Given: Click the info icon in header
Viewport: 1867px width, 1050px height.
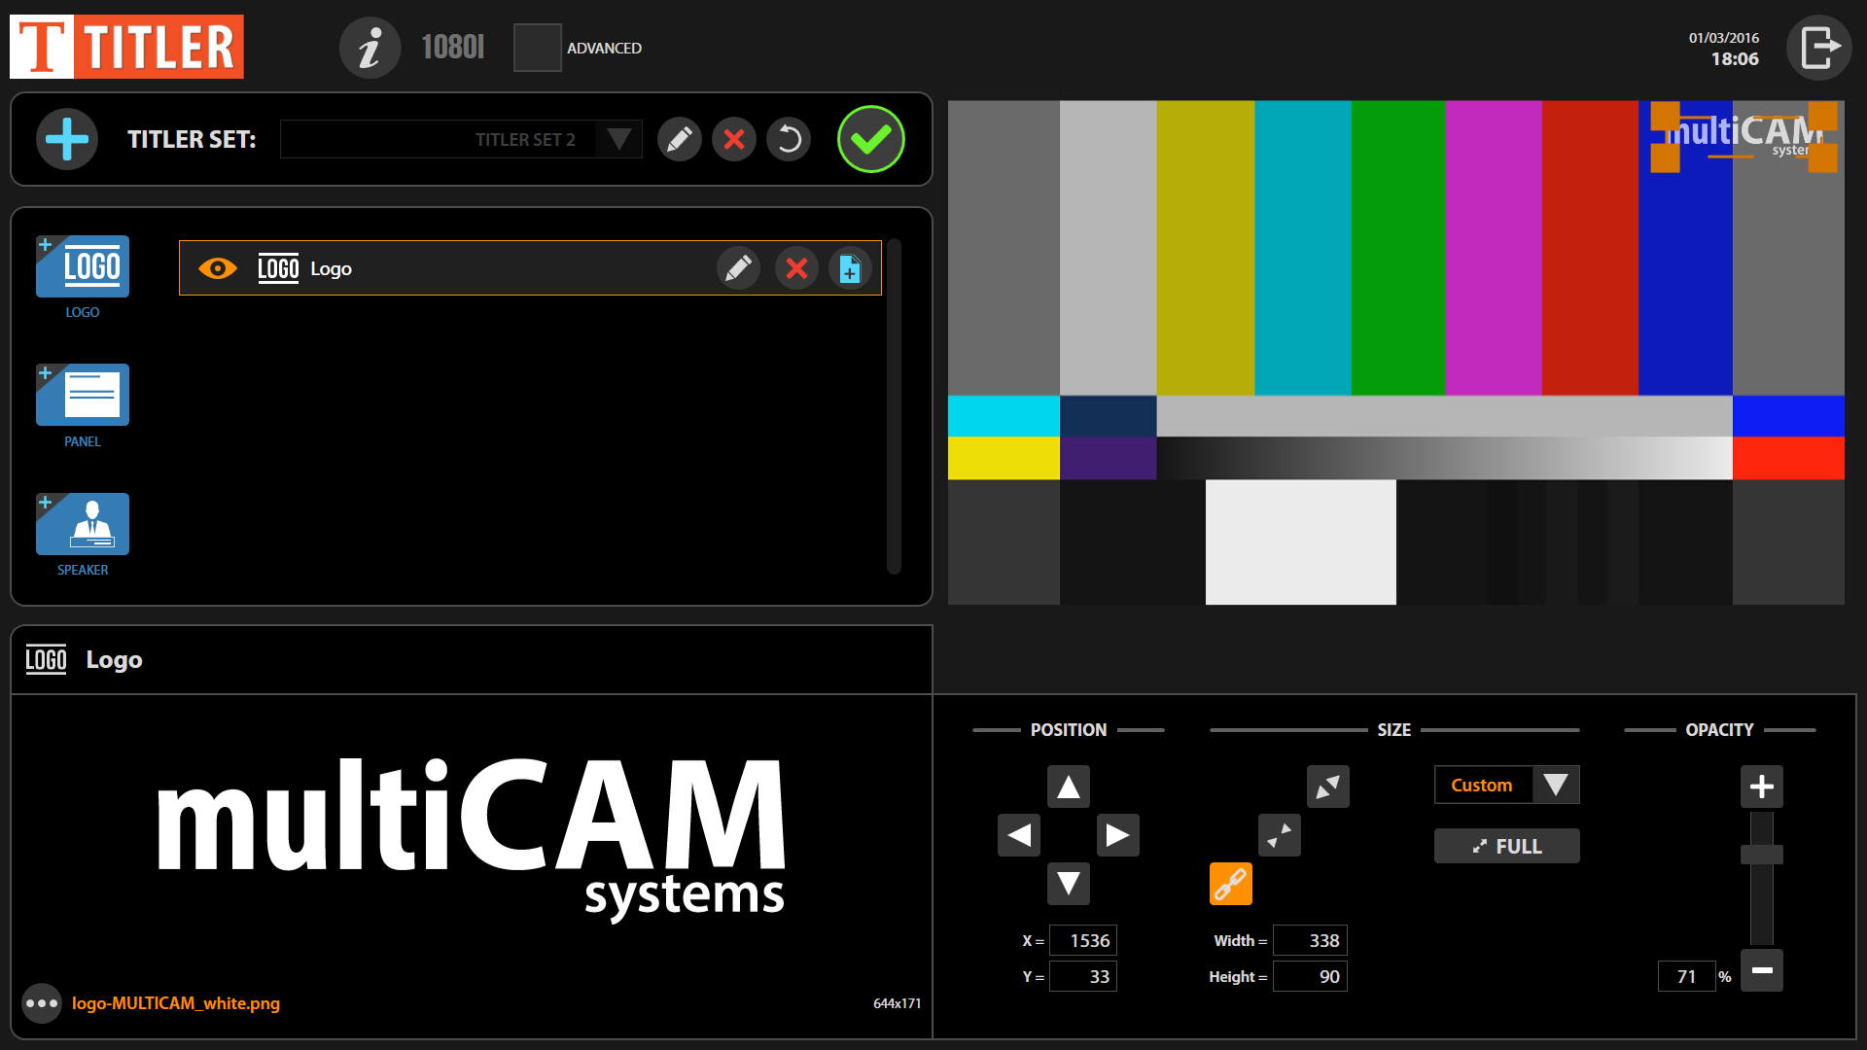Looking at the screenshot, I should (370, 48).
